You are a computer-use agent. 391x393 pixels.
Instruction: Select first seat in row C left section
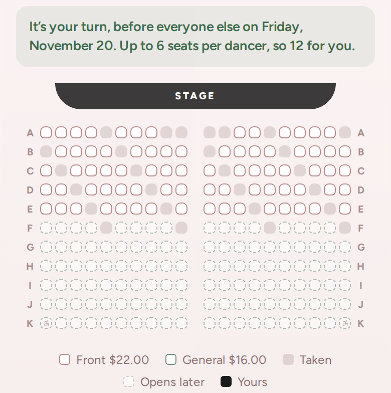coord(46,170)
